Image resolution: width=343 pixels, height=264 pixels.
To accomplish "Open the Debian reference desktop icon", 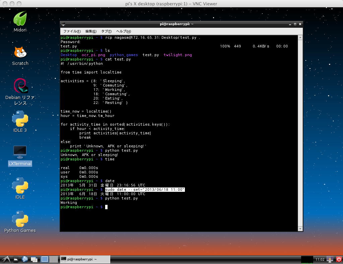I will pos(20,86).
